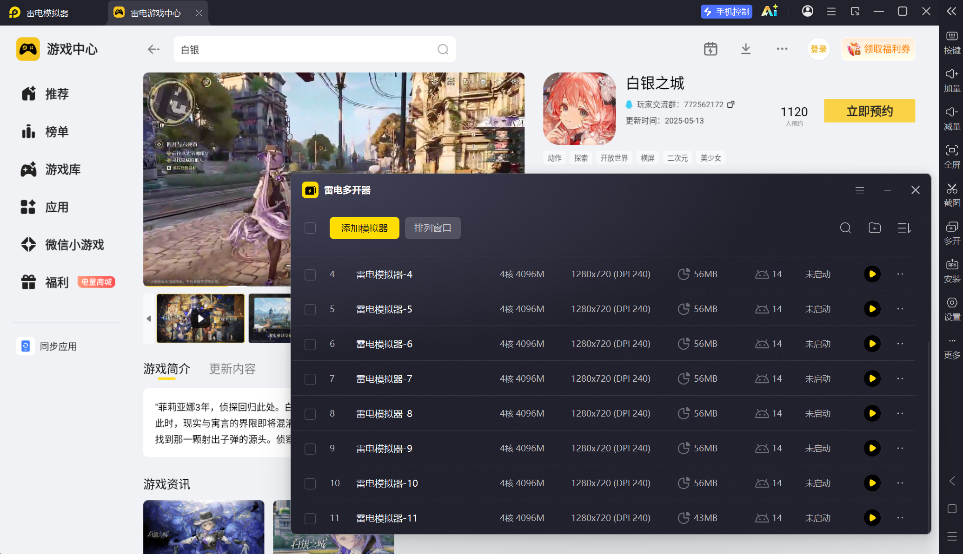
Task: Show previous screenshots with the left arrow
Action: [x=149, y=319]
